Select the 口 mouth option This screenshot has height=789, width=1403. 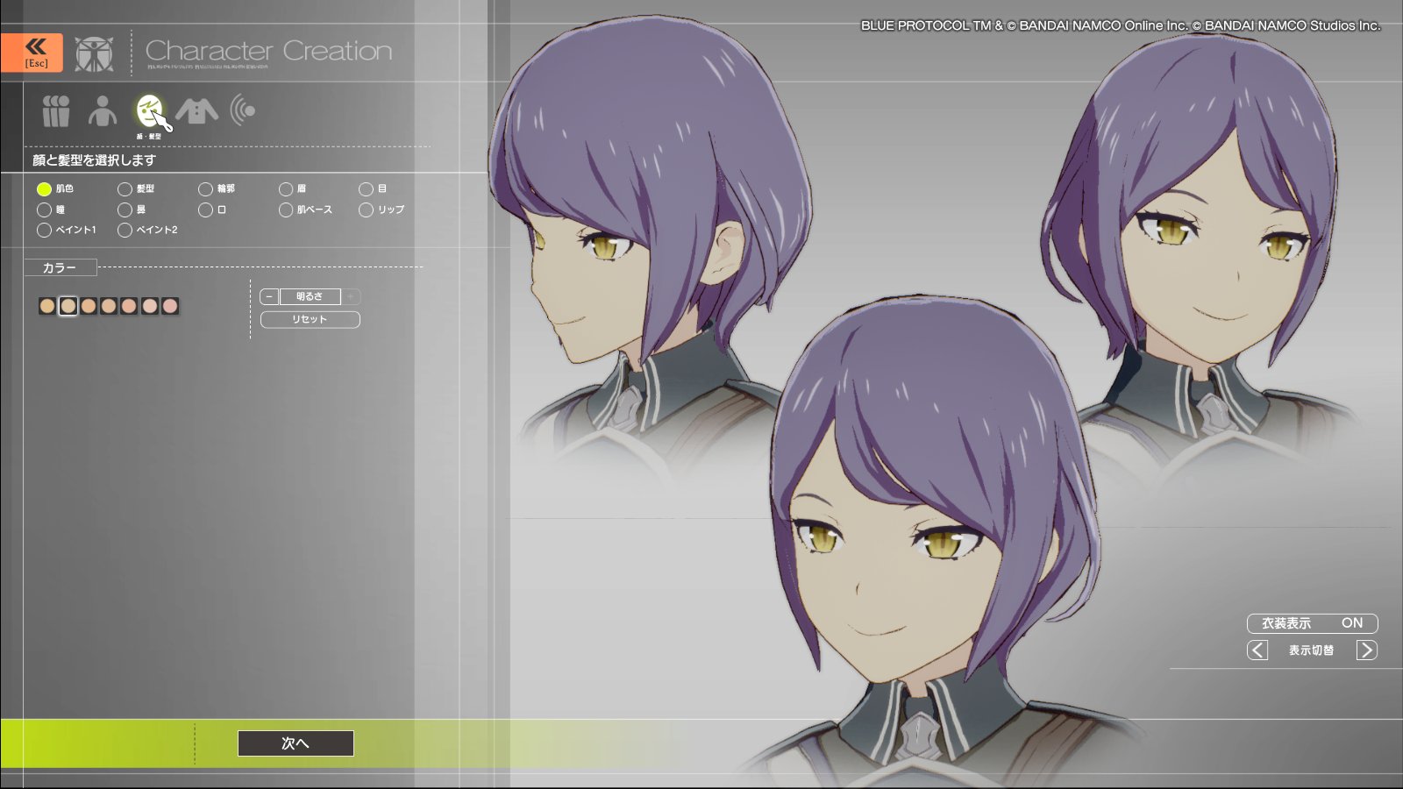tap(212, 210)
